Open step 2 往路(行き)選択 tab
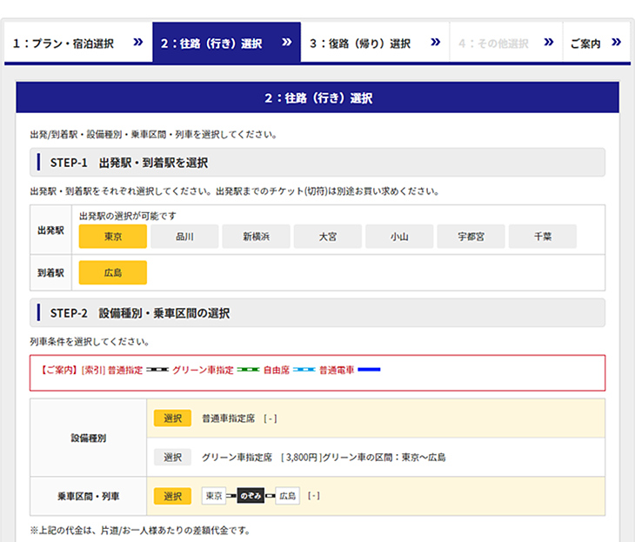The image size is (635, 542). pos(225,43)
